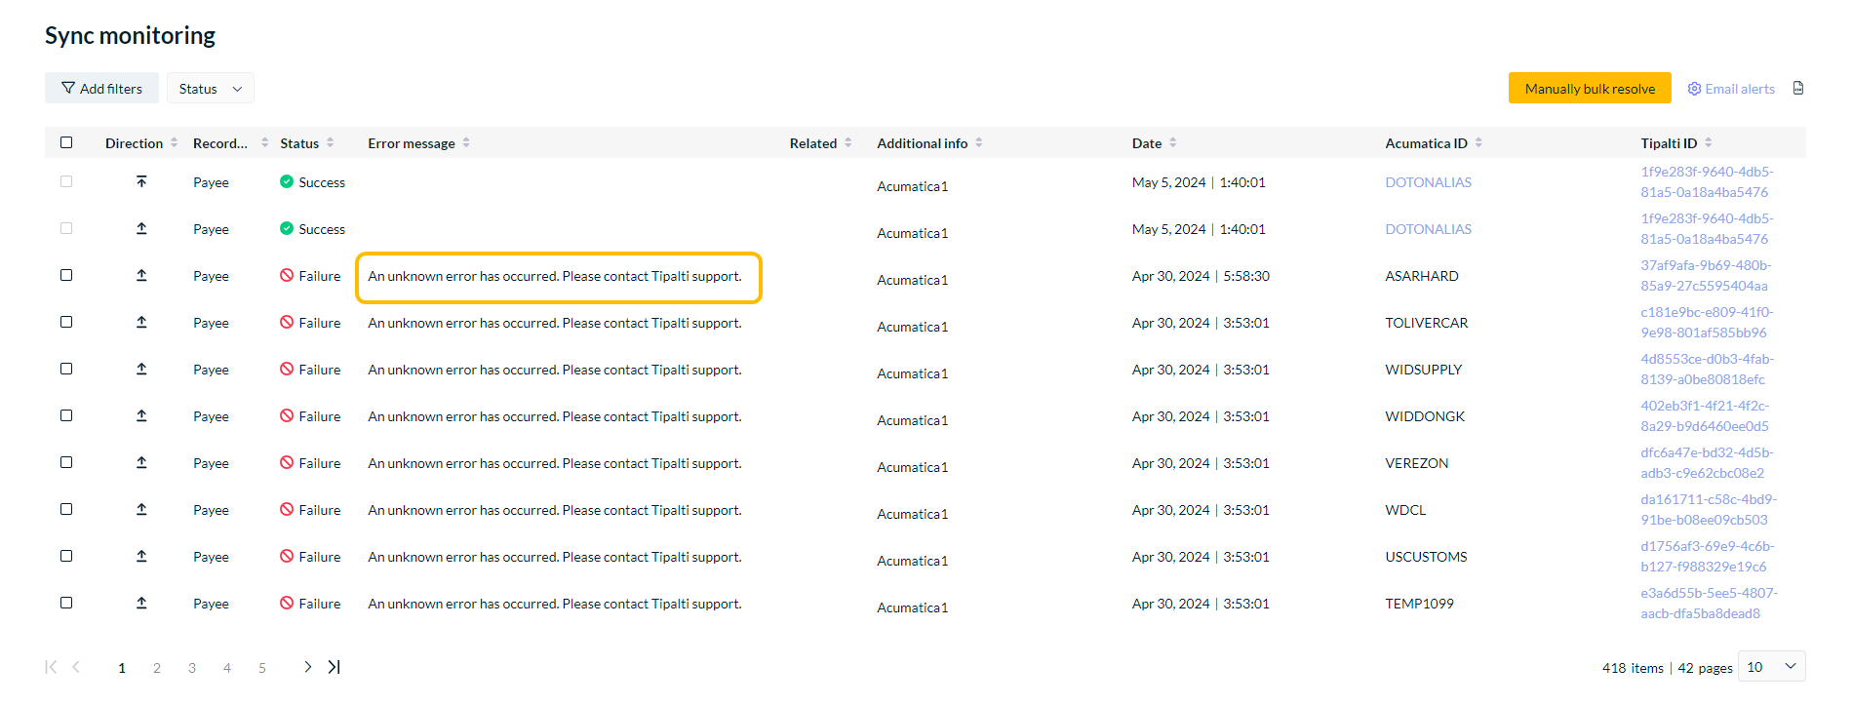This screenshot has width=1852, height=705.
Task: Go to page 2 of results
Action: [157, 668]
